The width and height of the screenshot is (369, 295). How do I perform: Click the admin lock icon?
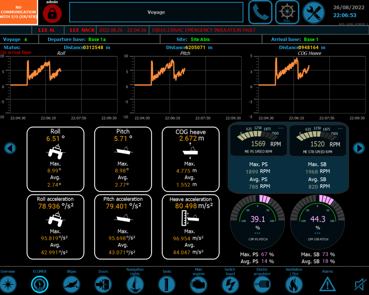point(52,14)
